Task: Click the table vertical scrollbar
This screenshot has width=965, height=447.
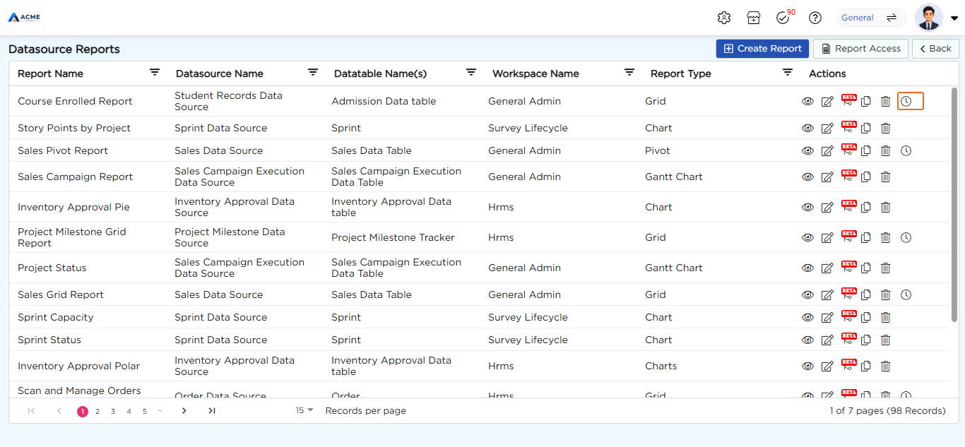Action: pos(954,204)
